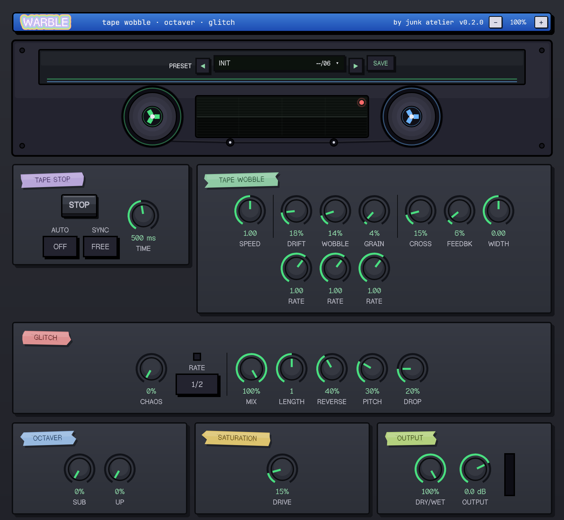The width and height of the screenshot is (564, 520).
Task: Adjust the glitch MIX knob
Action: 251,369
